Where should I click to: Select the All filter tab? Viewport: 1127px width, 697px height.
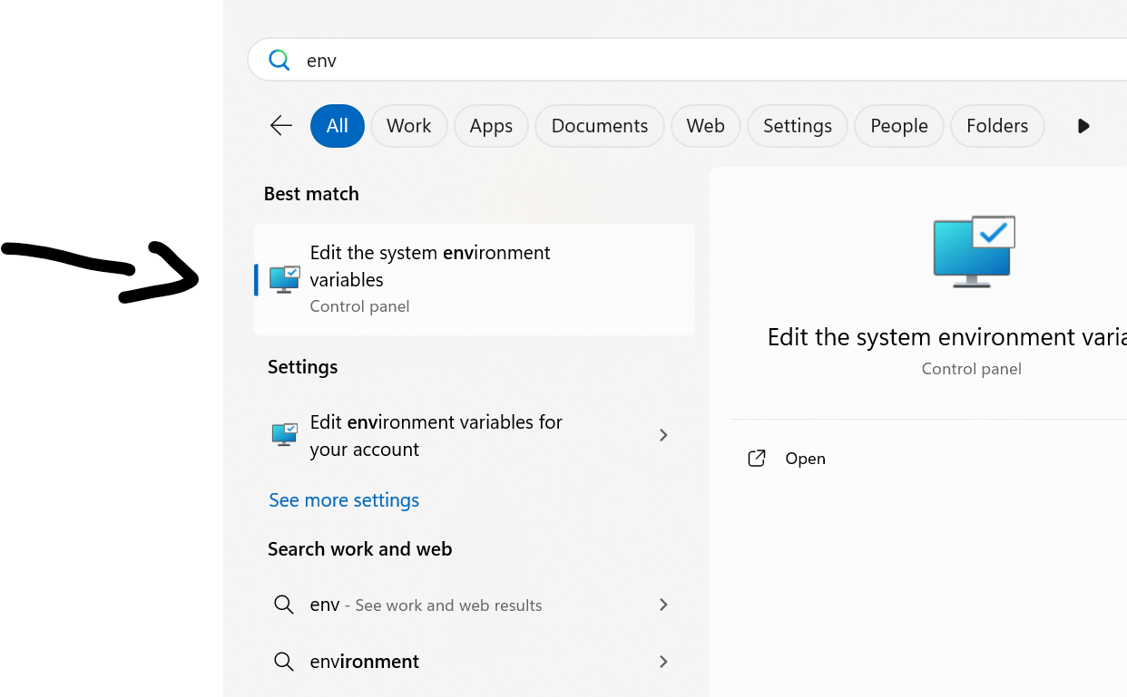pos(338,126)
